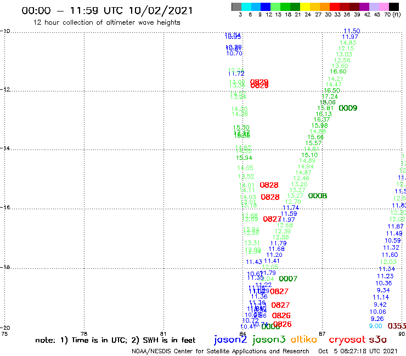Click the orange swatch before the 30 label
The image size is (406, 356).
click(325, 7)
